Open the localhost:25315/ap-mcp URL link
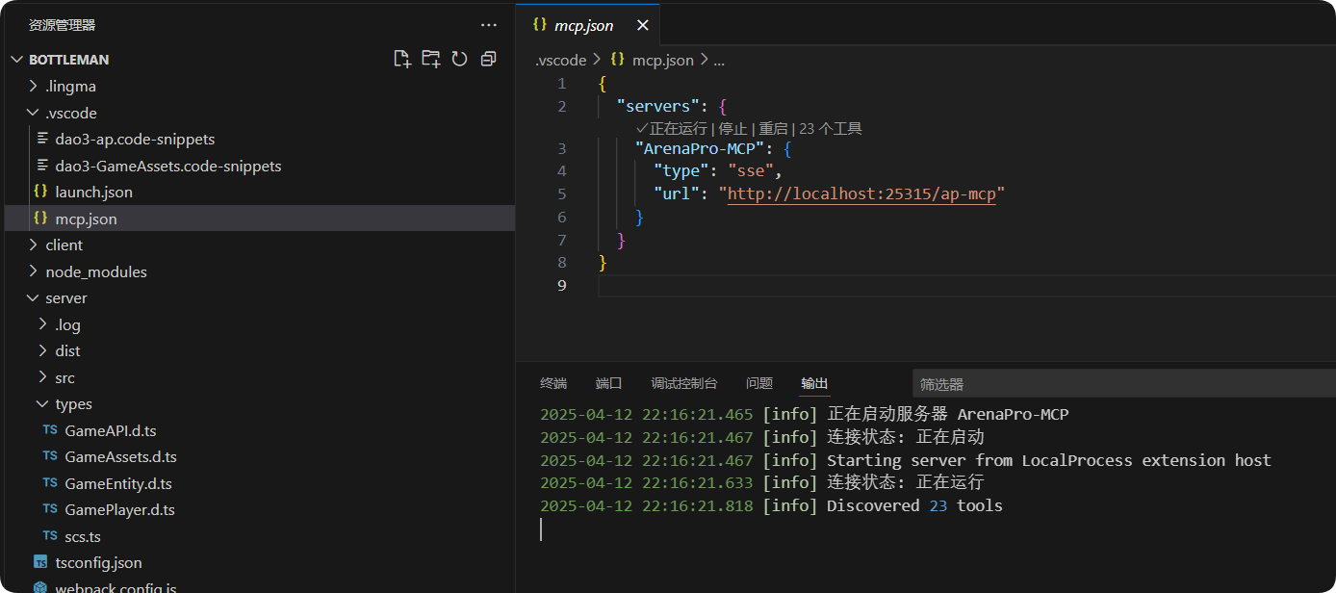Screen dimensions: 1336x593 coord(861,193)
